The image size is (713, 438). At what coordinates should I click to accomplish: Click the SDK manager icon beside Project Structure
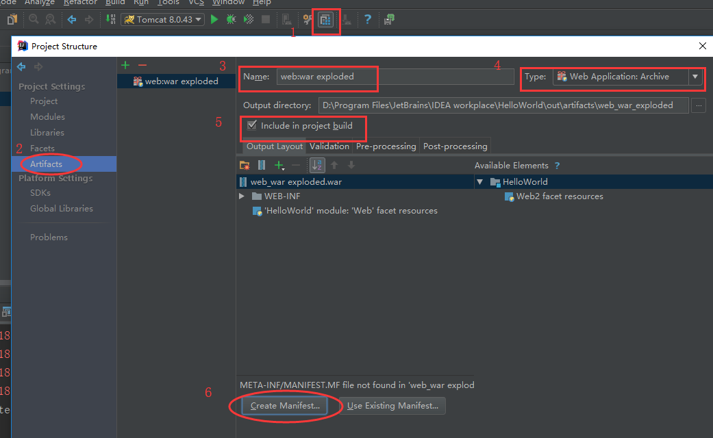point(347,19)
